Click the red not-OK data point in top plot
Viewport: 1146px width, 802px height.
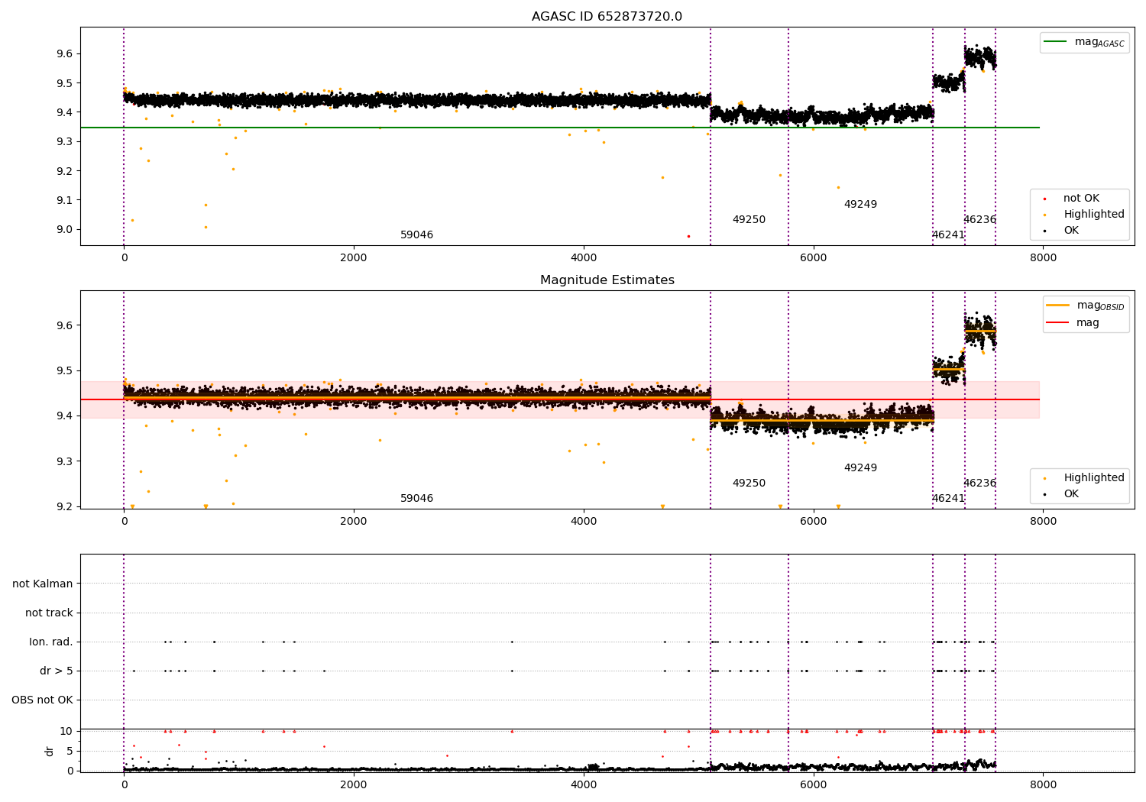pos(688,236)
